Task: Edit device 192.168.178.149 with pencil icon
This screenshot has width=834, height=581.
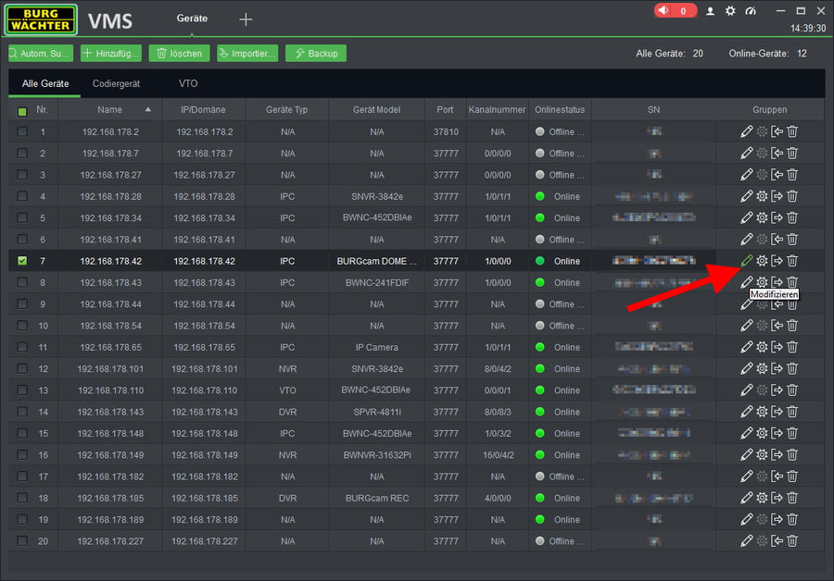Action: [x=746, y=455]
